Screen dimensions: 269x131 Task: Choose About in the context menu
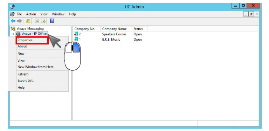coord(22,46)
